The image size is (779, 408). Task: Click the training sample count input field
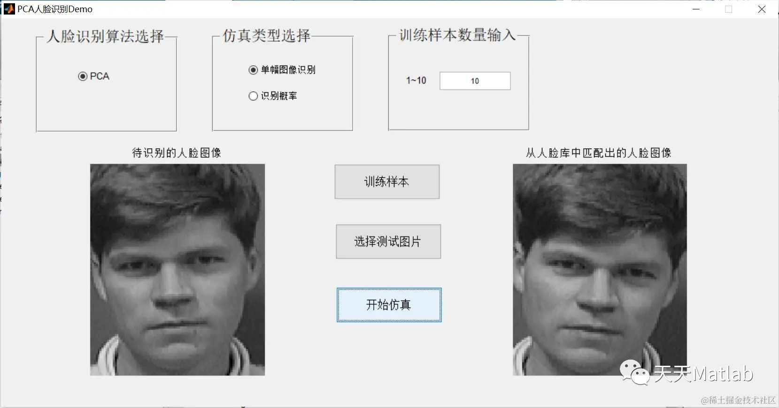click(475, 81)
